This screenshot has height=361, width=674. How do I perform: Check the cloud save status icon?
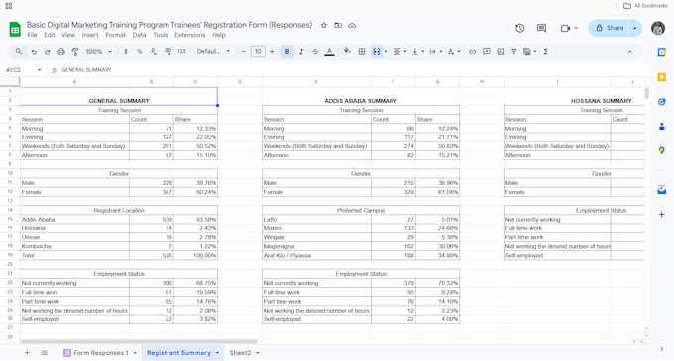pos(352,26)
